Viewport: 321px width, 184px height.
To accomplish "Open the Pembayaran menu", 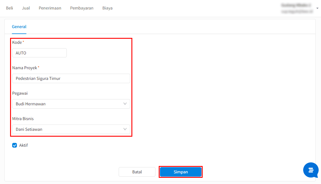I will (x=82, y=8).
